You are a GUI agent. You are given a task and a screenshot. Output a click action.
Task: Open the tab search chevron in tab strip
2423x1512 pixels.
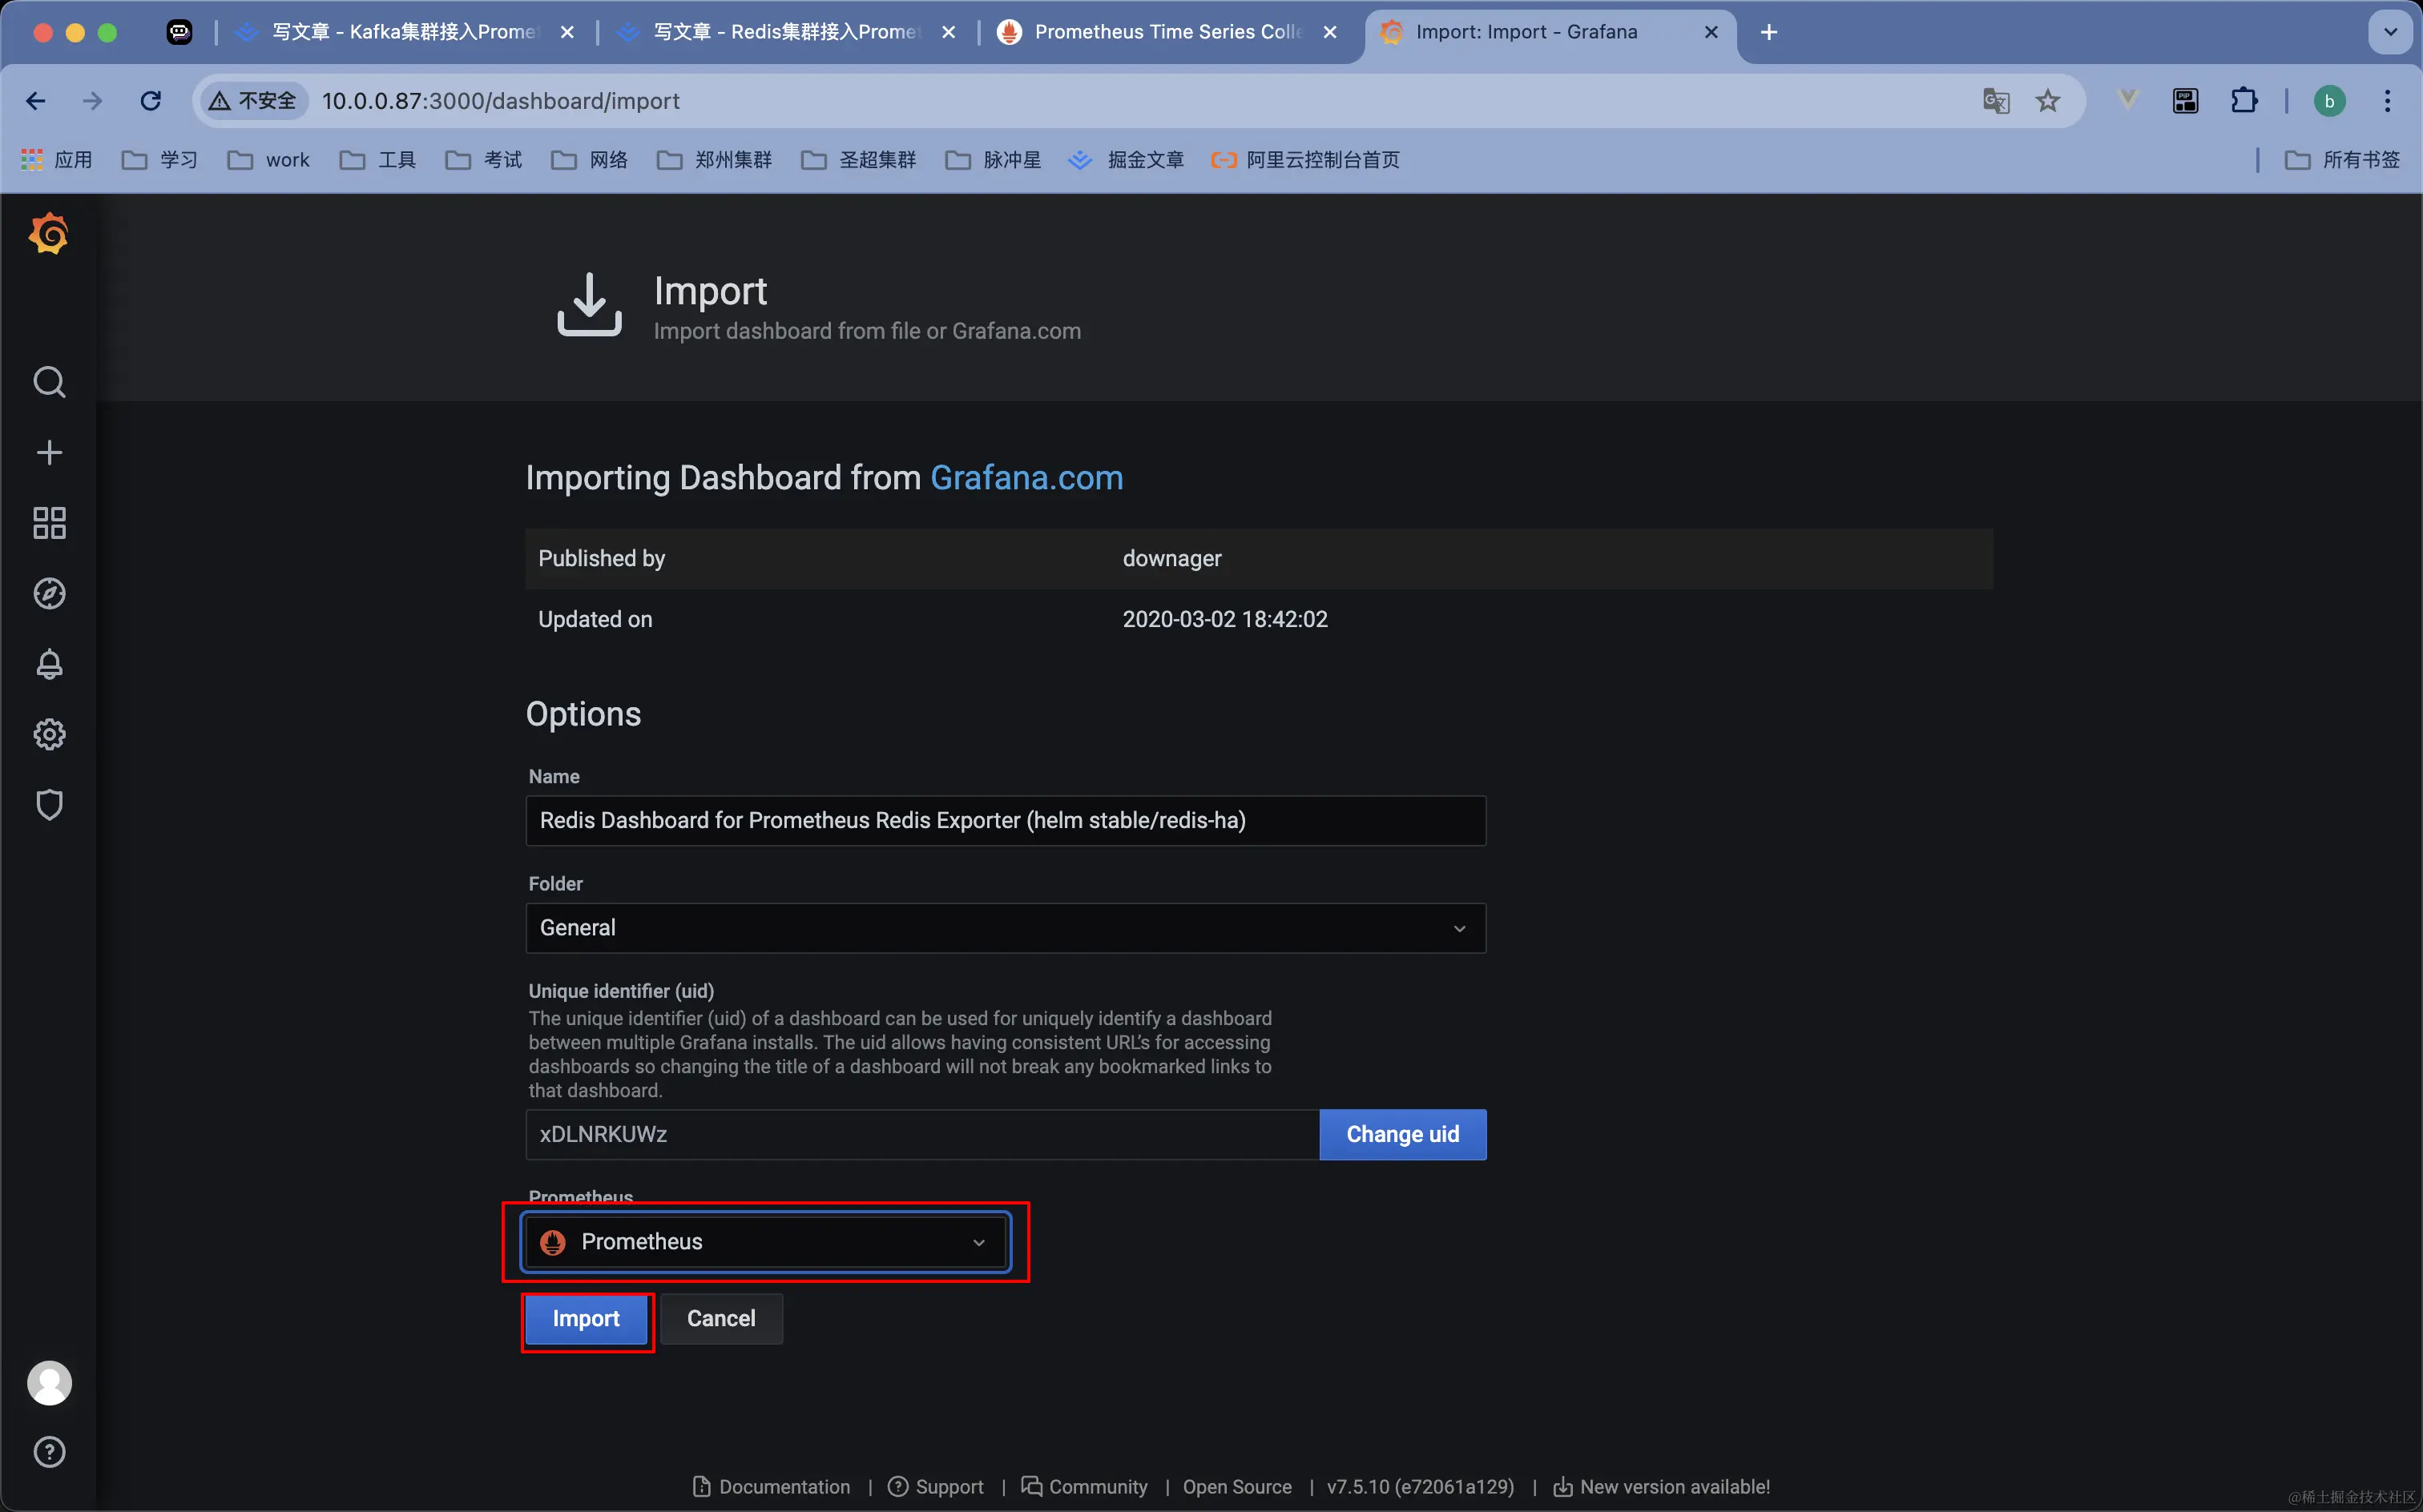point(2390,32)
